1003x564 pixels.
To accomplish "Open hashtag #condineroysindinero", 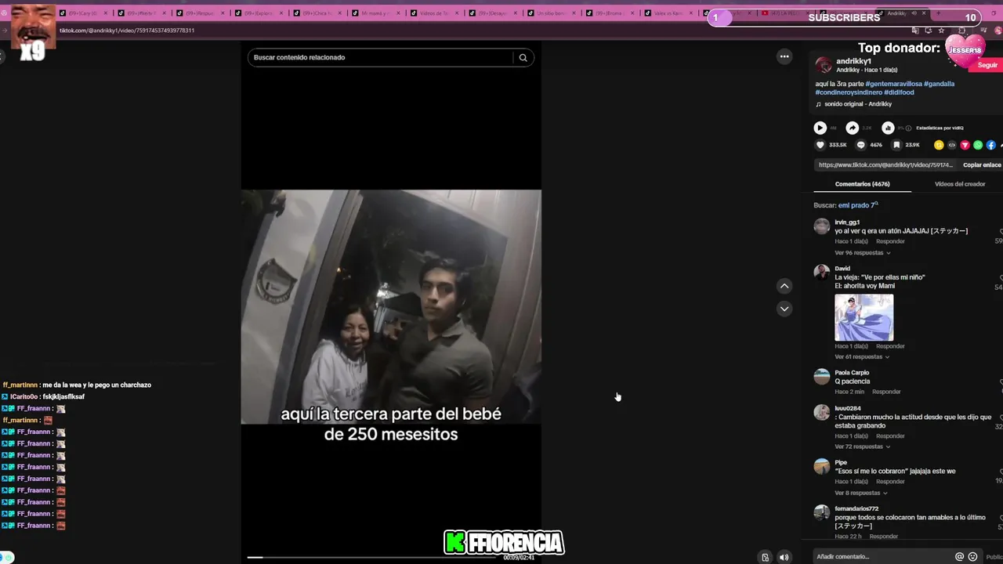I will [849, 92].
